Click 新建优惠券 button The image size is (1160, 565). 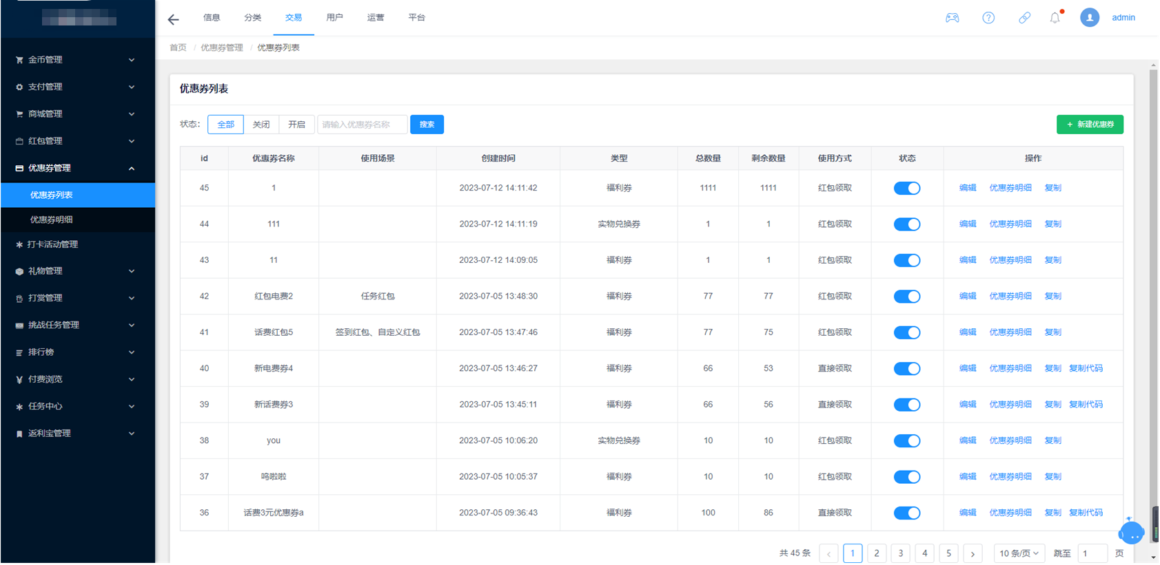tap(1090, 125)
